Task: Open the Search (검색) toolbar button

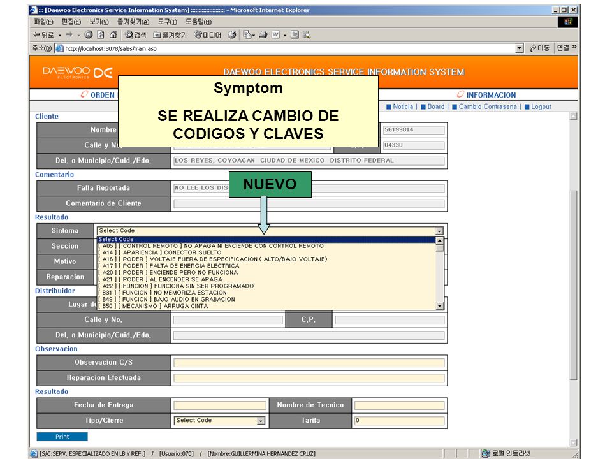Action: click(x=135, y=34)
